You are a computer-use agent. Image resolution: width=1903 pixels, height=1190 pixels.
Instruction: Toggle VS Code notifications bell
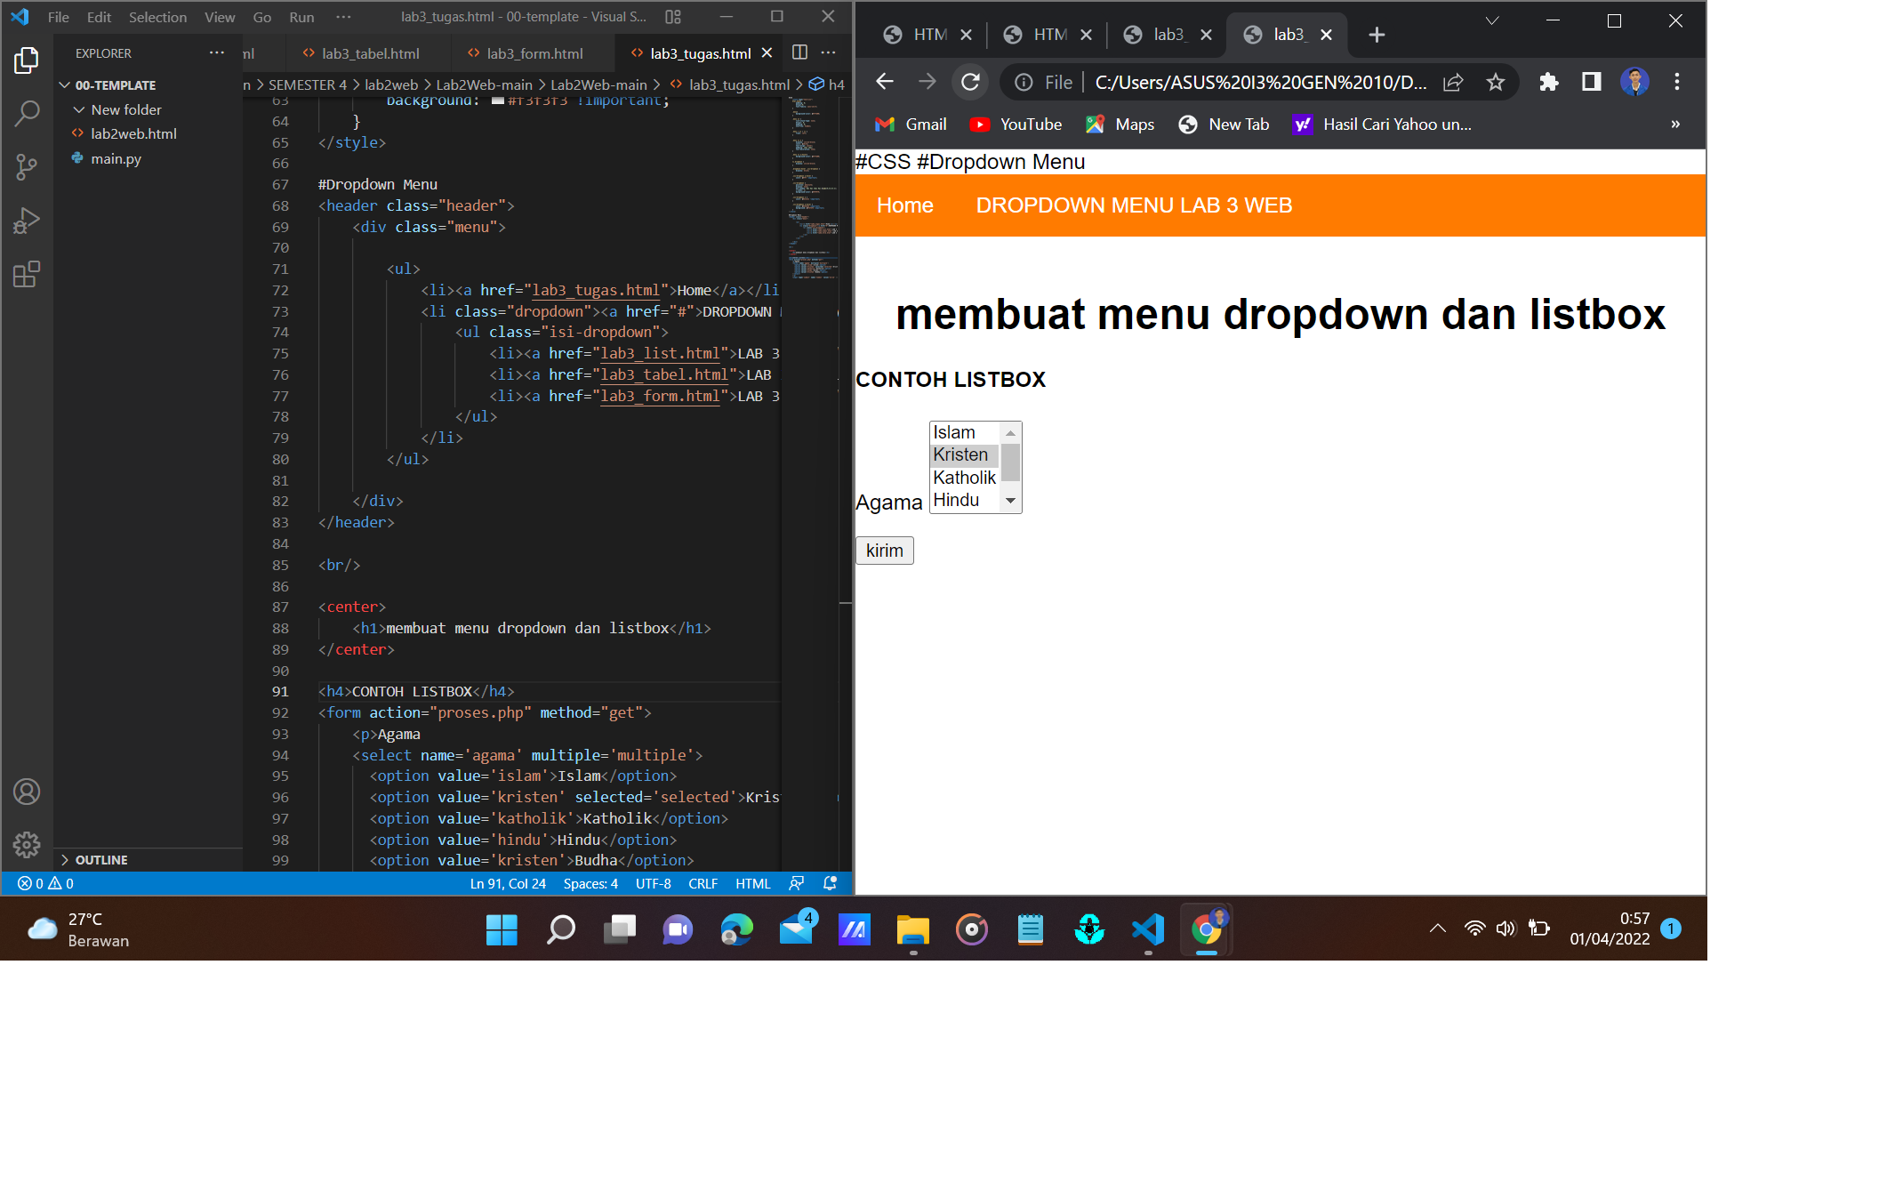[829, 883]
